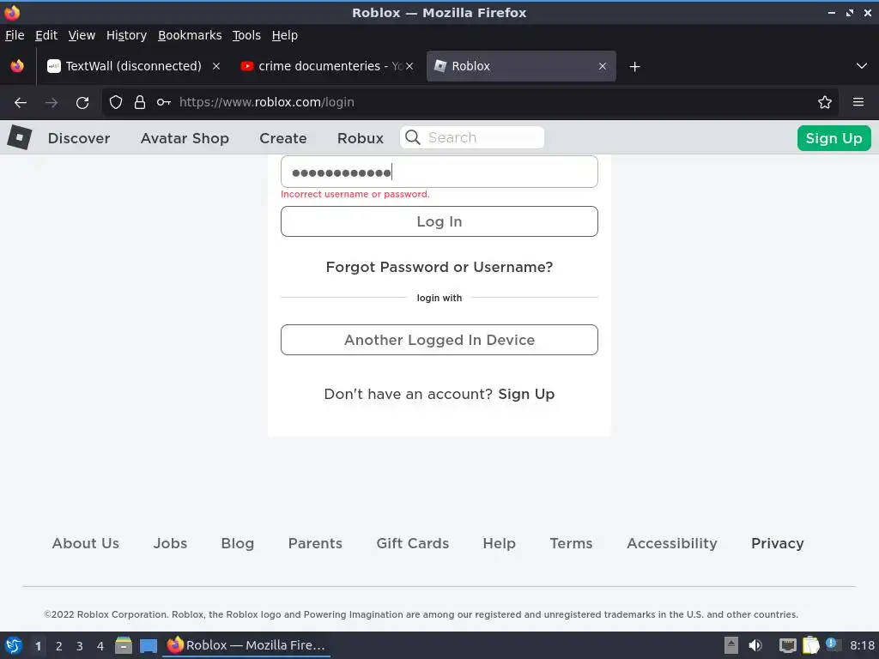
Task: Open the footer Help link
Action: [x=500, y=543]
